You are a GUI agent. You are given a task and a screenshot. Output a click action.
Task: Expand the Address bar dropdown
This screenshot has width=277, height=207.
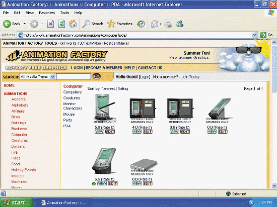254,35
